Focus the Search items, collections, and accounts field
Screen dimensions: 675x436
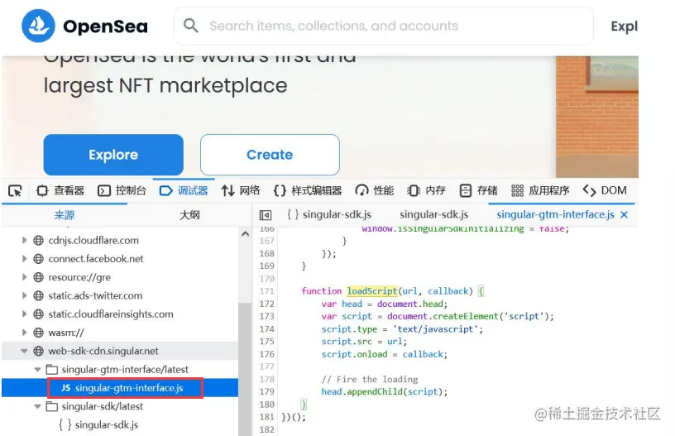(x=384, y=26)
